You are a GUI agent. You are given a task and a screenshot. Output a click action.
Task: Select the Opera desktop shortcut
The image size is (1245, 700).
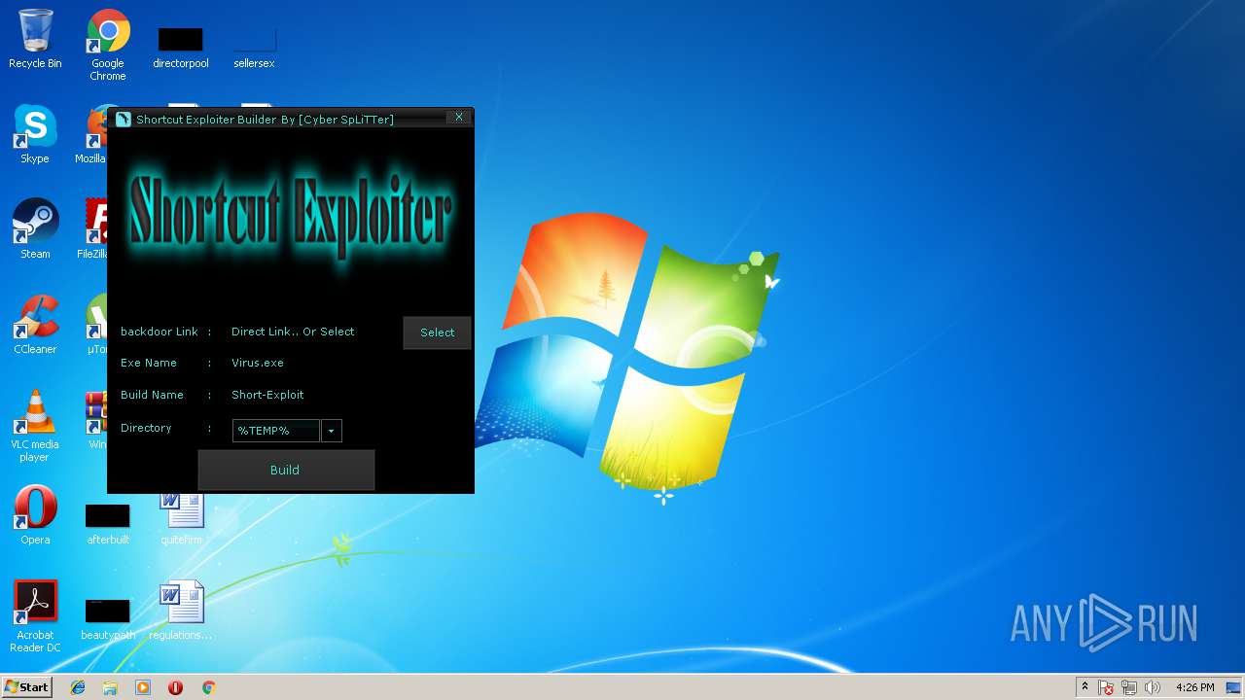click(x=35, y=515)
